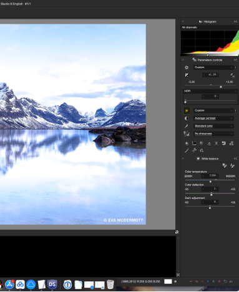Image resolution: width=239 pixels, height=292 pixels.
Task: Click the brush color icon beside Standard color
Action: (x=187, y=126)
